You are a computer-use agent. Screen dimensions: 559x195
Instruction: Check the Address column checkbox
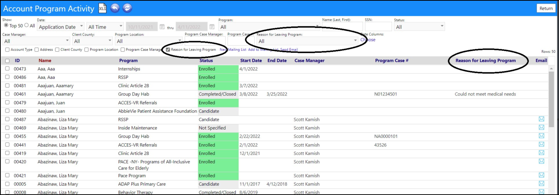[37, 50]
